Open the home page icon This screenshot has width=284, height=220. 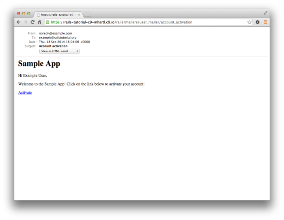click(39, 22)
